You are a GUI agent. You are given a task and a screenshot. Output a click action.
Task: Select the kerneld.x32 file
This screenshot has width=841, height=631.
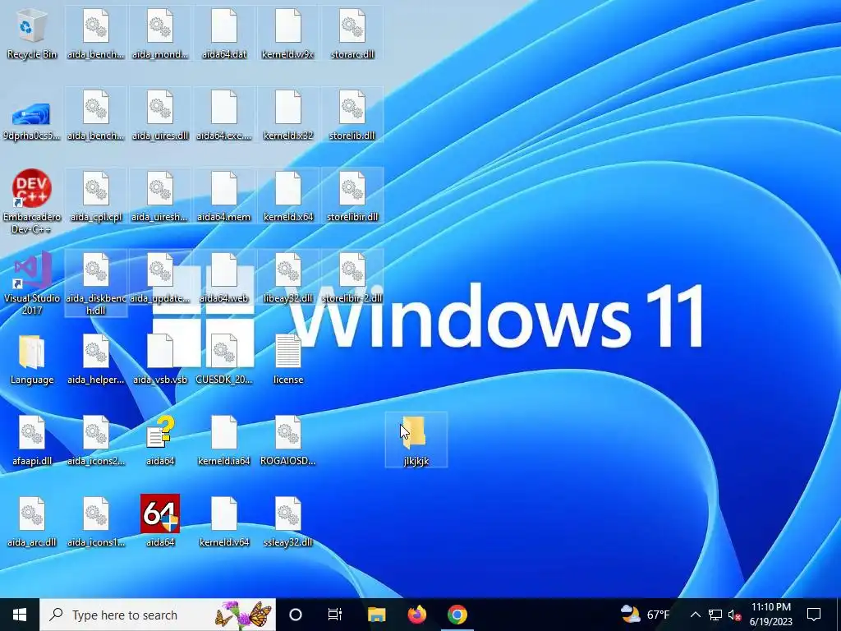[288, 115]
